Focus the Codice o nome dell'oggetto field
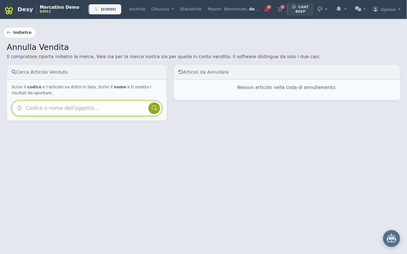Viewport: 407px width, 254px height. point(85,108)
